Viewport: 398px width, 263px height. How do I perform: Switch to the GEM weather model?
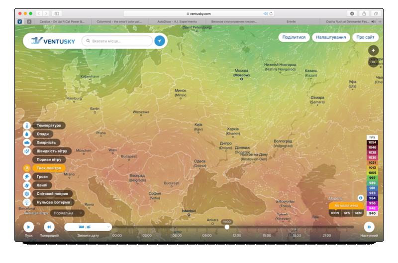(358, 213)
